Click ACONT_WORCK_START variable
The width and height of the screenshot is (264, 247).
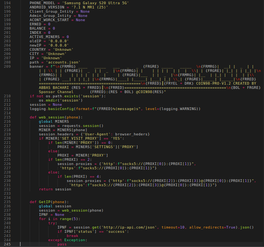pyautogui.click(x=49, y=20)
